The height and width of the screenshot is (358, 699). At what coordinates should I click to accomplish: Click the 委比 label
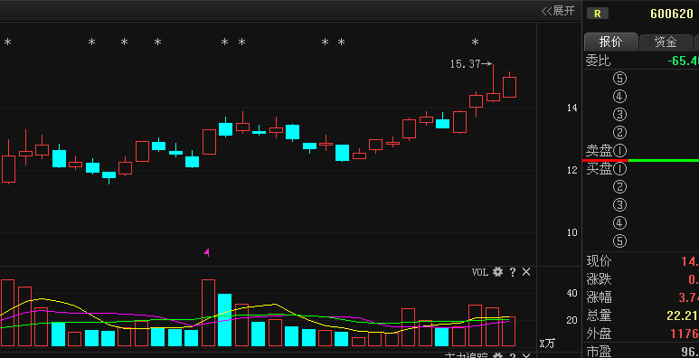[x=599, y=61]
